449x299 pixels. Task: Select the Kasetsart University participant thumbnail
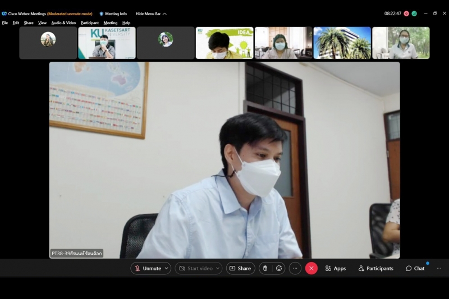pyautogui.click(x=107, y=43)
